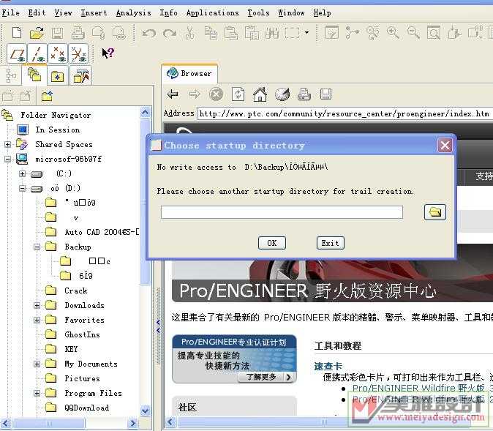
Task: Click the folder tree scroll down arrow
Action: (x=145, y=411)
